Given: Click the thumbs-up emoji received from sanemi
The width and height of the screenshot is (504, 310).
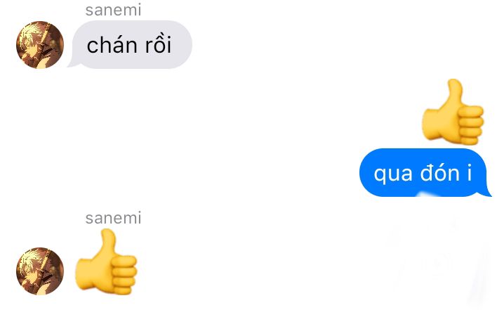Looking at the screenshot, I should [106, 261].
